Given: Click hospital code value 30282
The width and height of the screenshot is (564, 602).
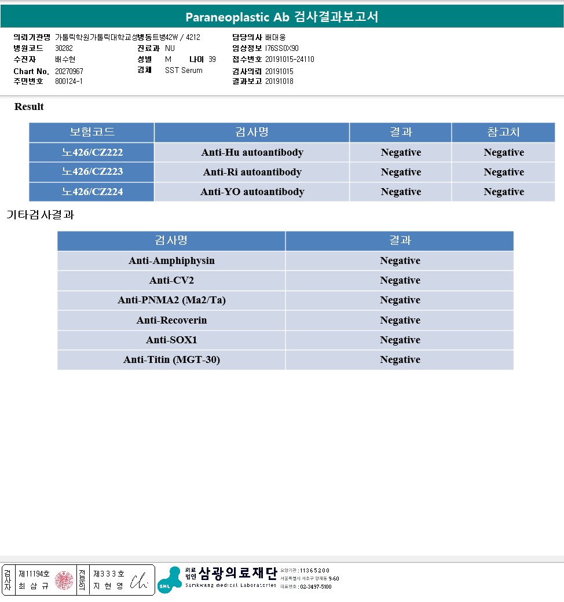Looking at the screenshot, I should click(x=64, y=48).
